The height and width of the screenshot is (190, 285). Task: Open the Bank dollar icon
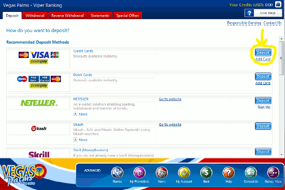206,172
